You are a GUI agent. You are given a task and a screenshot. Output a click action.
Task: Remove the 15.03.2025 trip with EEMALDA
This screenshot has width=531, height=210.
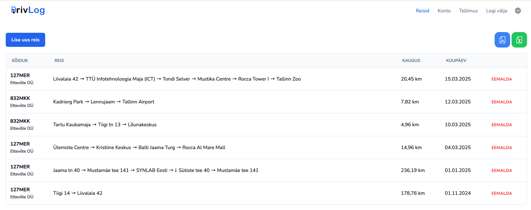[501, 79]
